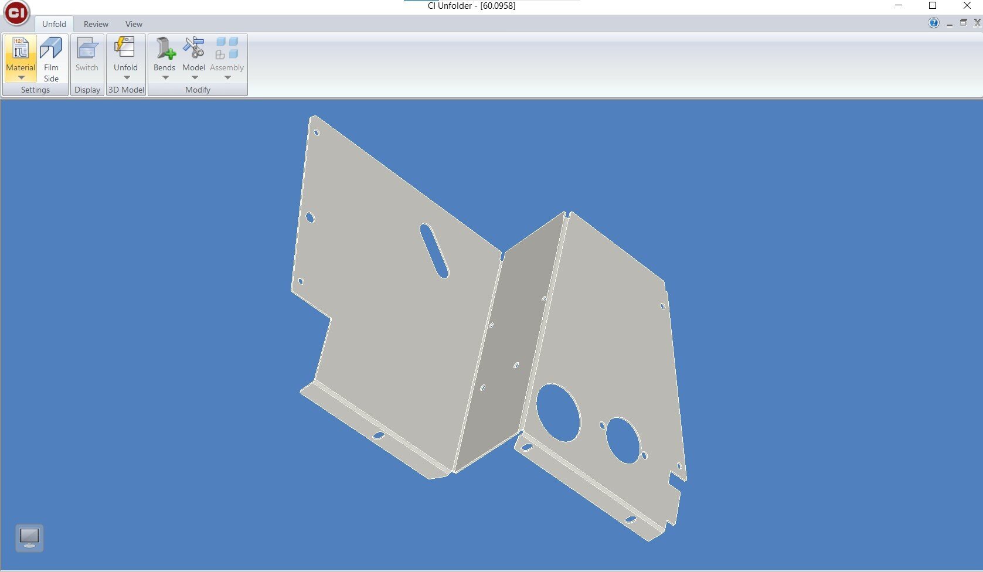The image size is (983, 572).
Task: Click the CI application logo button
Action: [x=16, y=13]
